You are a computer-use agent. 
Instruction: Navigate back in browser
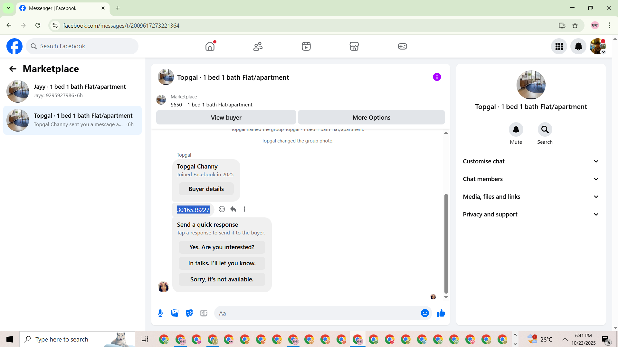point(9,25)
